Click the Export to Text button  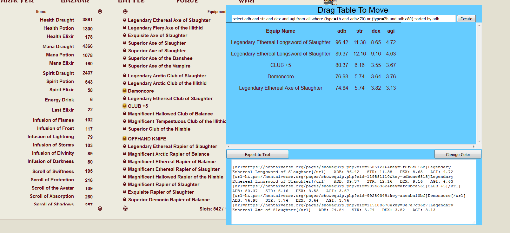(x=258, y=154)
